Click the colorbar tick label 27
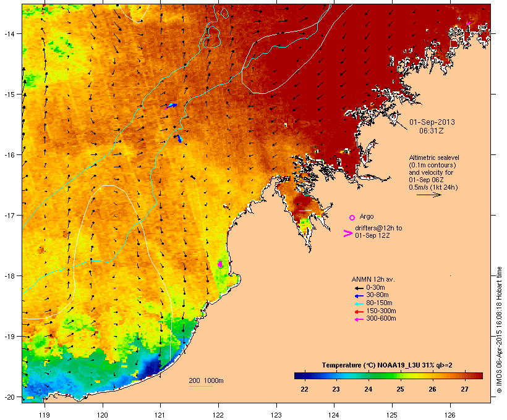 click(464, 389)
